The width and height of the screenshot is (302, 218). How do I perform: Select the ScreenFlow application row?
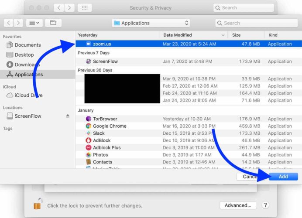pyautogui.click(x=189, y=61)
